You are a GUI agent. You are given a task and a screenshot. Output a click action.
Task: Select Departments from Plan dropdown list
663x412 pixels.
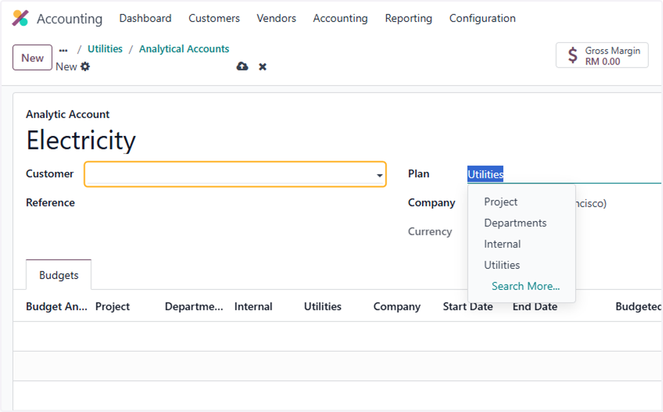click(x=515, y=223)
